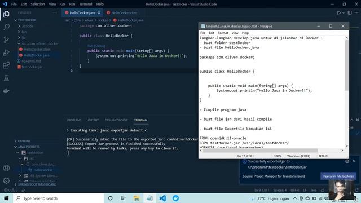Viewport: 361px width, 203px height.
Task: Open the notification settings gear icon
Action: pyautogui.click(x=347, y=161)
